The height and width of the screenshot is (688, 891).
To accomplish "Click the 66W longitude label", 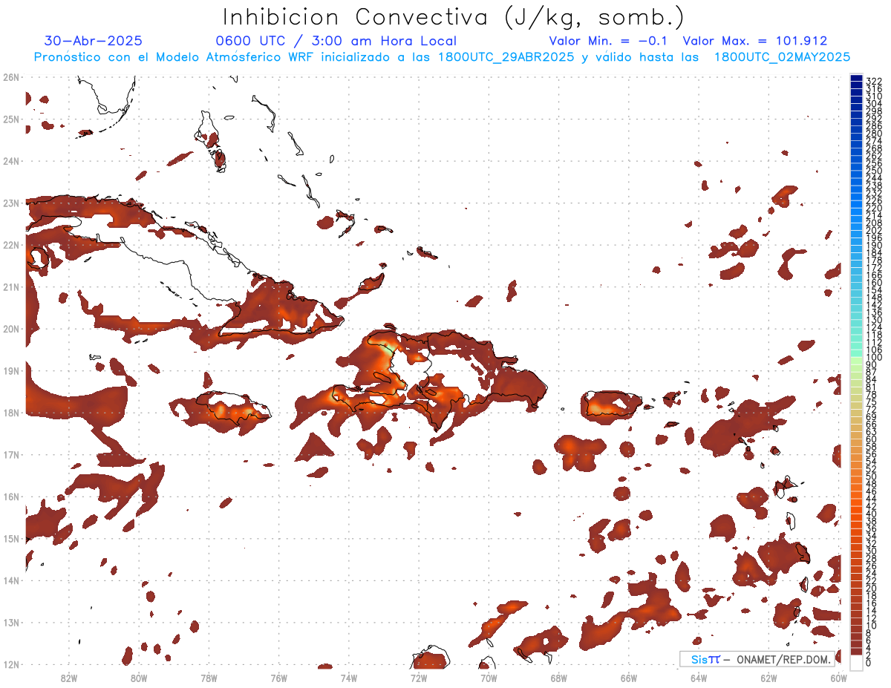I will click(x=629, y=678).
